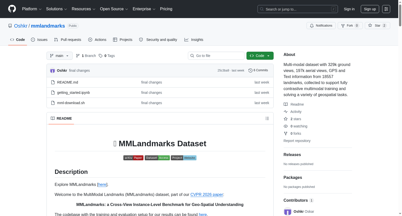Click the bell icon in Notifications button
The image size is (402, 216).
pyautogui.click(x=312, y=26)
